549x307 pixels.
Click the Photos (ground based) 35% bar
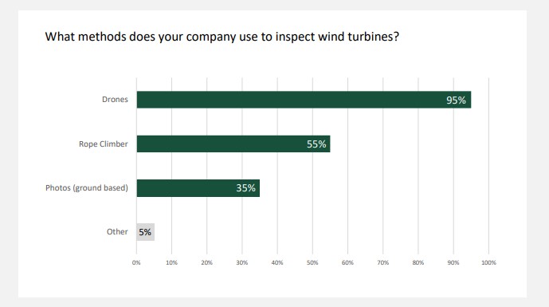coord(198,188)
